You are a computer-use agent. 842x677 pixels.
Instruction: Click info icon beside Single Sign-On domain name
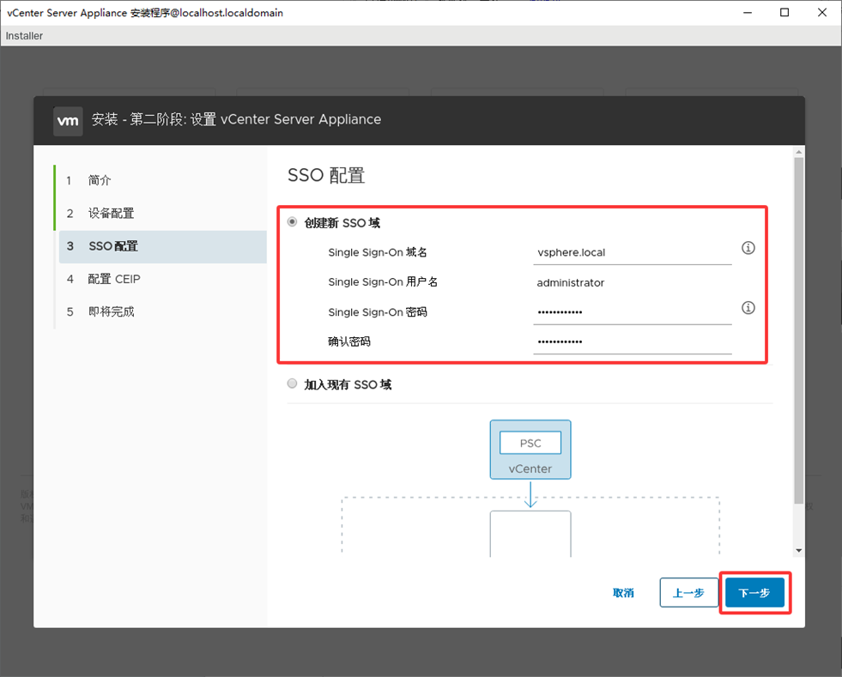pos(748,249)
